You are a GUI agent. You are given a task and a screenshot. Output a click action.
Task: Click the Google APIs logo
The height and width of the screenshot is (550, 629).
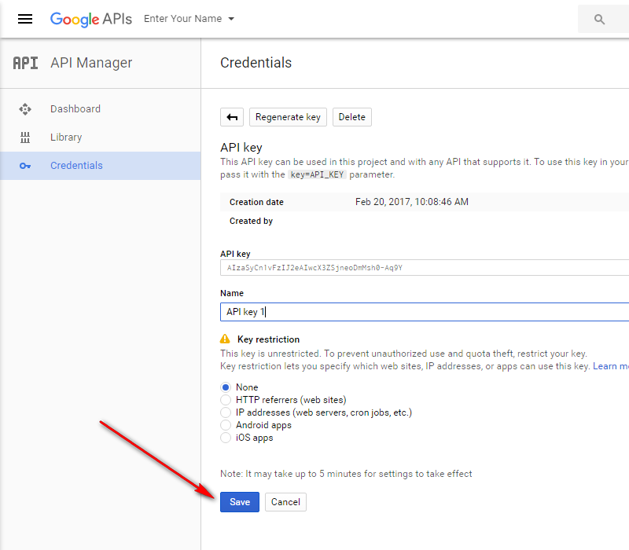(90, 19)
